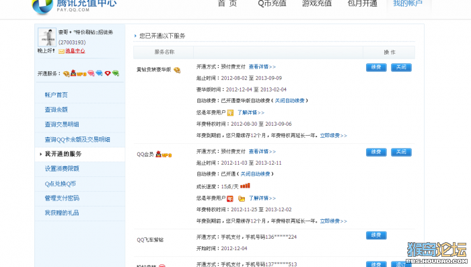The width and height of the screenshot is (471, 267).
Task: Open 查询余额 in the sidebar
Action: 56,110
